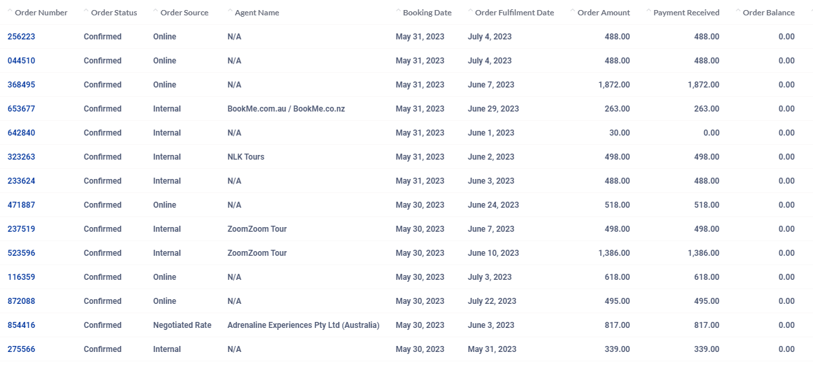Open NLK Tours order 323263

[x=21, y=157]
